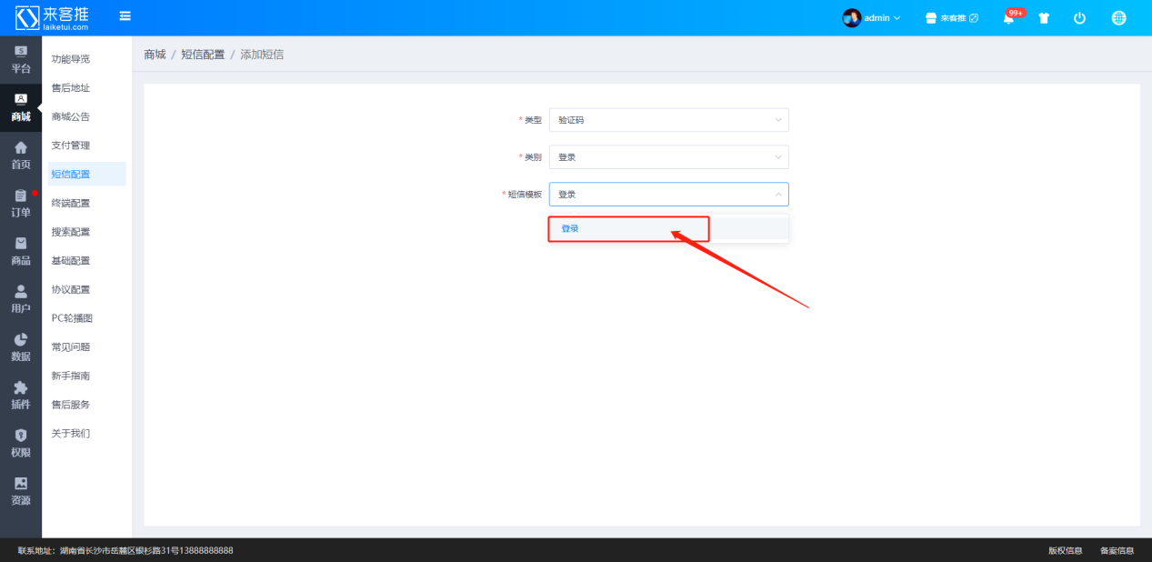Select 关于我们 menu item

pyautogui.click(x=86, y=434)
